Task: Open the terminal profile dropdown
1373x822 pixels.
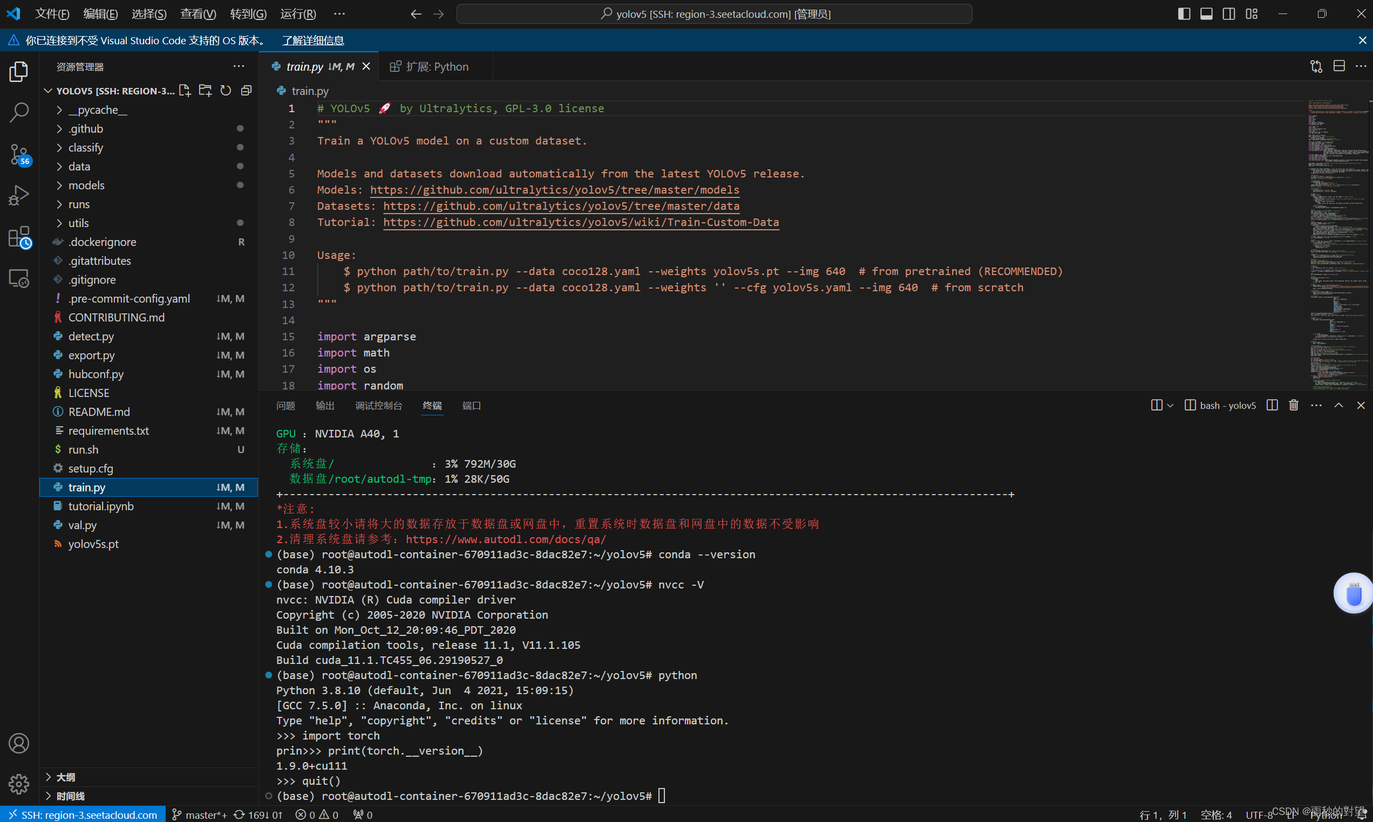Action: pos(1170,405)
